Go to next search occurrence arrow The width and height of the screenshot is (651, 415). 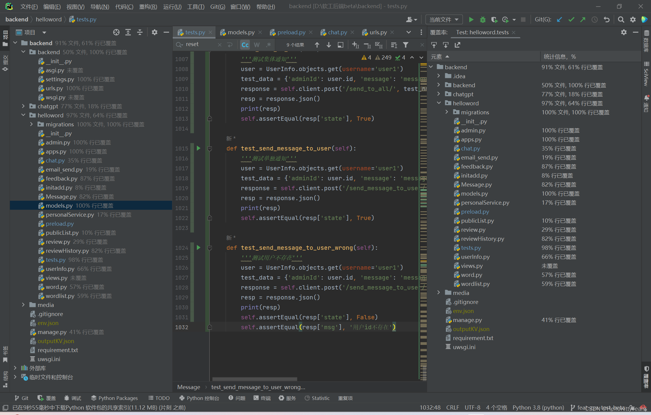[x=329, y=45]
